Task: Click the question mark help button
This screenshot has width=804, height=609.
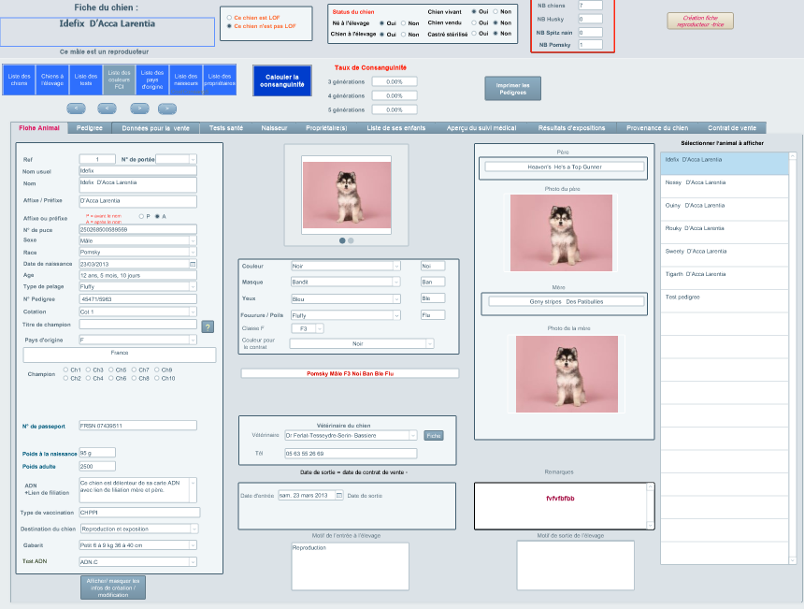Action: [208, 326]
